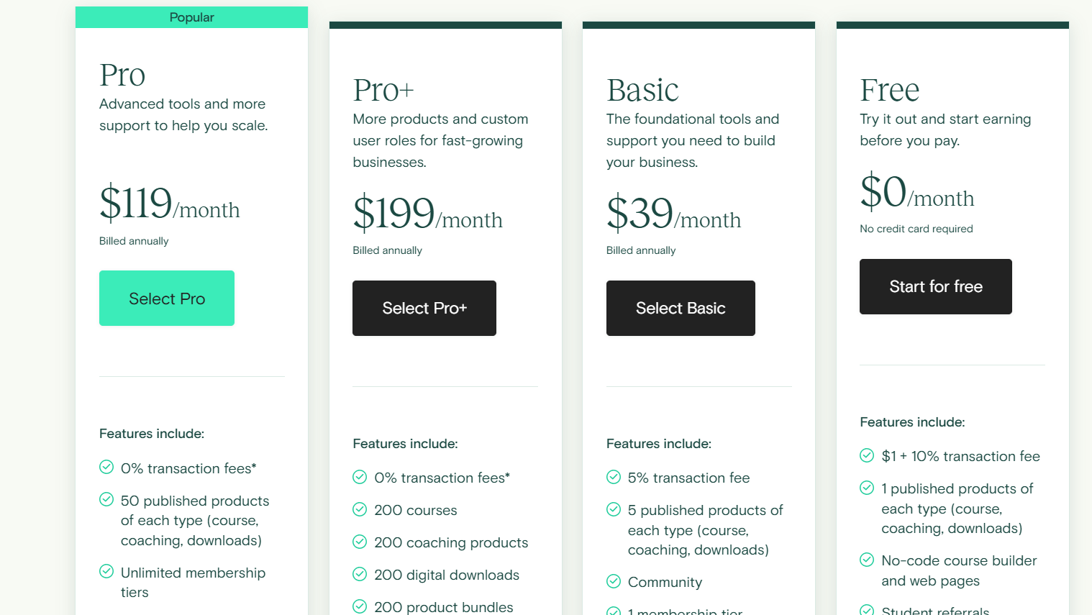
Task: Click the Start for free button
Action: click(935, 286)
